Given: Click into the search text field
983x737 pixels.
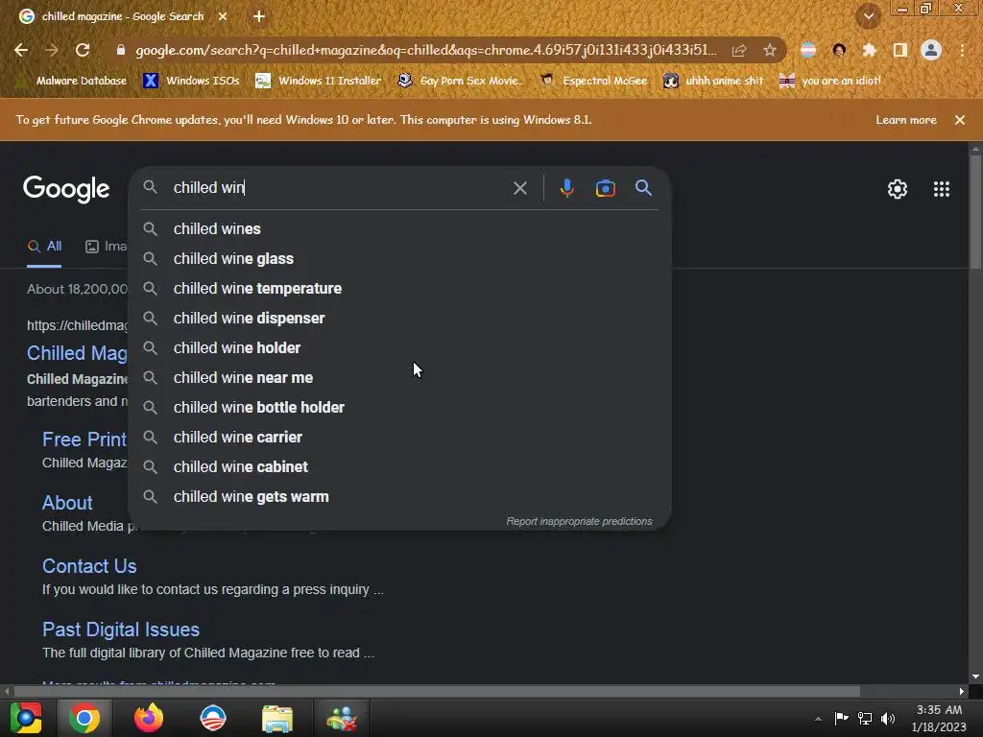Looking at the screenshot, I should 339,188.
